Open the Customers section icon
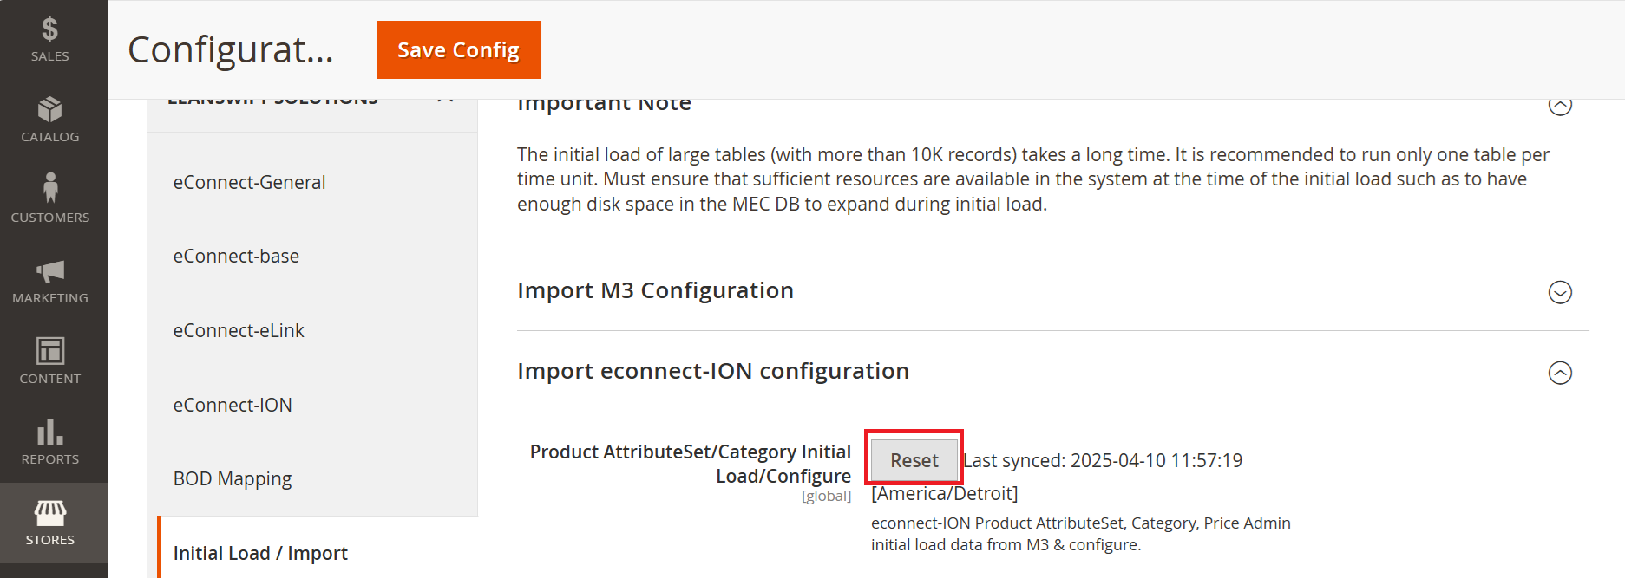The width and height of the screenshot is (1625, 585). pos(49,198)
